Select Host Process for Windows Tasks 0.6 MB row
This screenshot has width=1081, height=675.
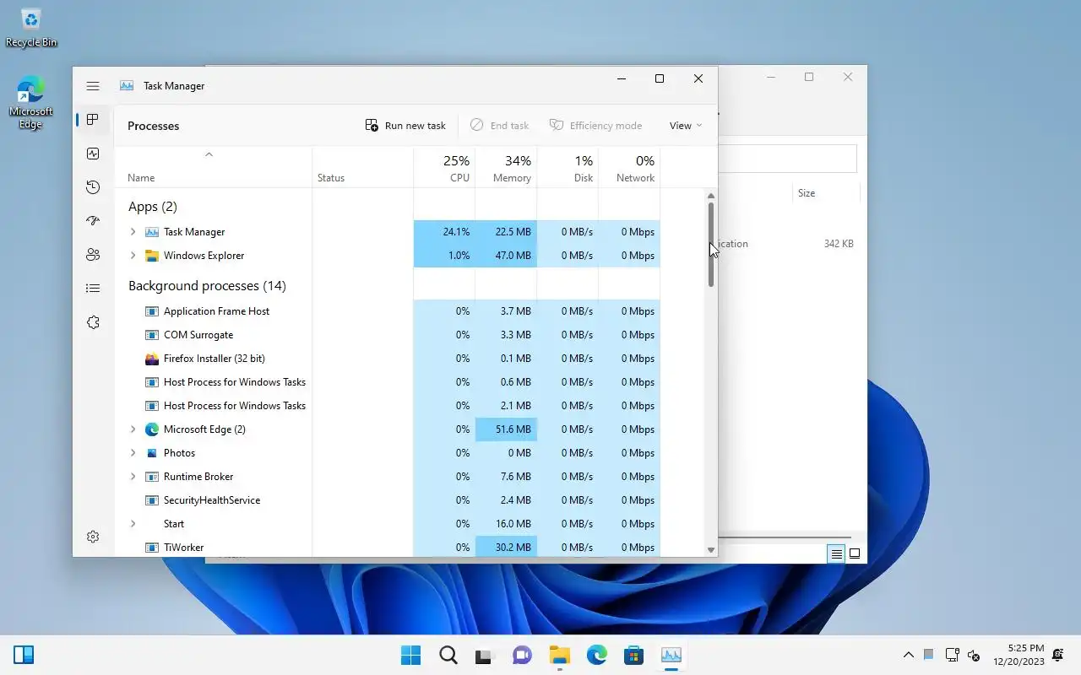pyautogui.click(x=388, y=382)
